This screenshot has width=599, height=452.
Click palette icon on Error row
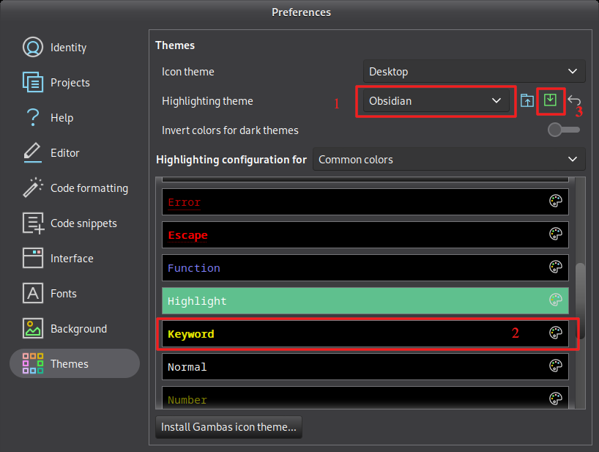[556, 201]
